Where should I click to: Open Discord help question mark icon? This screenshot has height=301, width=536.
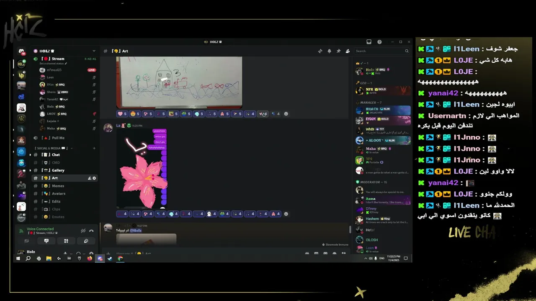click(379, 42)
